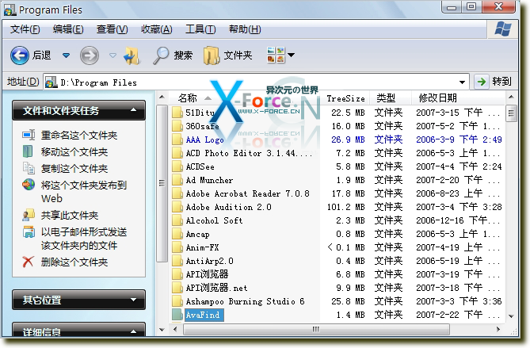The image size is (530, 348).
Task: Click 共享此文件夹 link
Action: coord(69,215)
